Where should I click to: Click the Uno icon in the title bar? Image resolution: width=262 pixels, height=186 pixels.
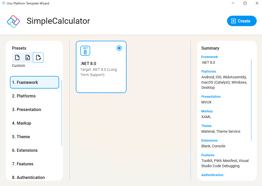point(3,3)
